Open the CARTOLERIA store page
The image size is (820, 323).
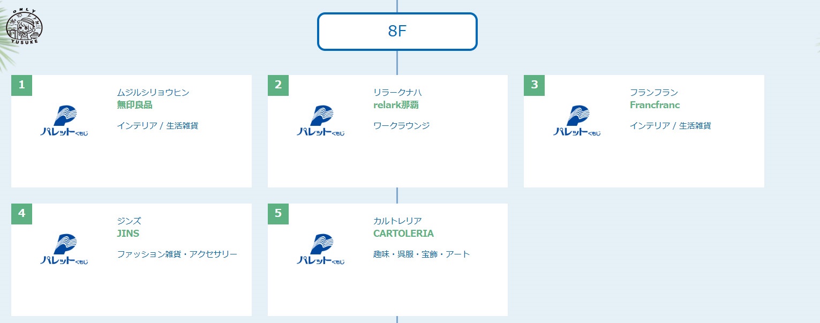click(x=403, y=234)
